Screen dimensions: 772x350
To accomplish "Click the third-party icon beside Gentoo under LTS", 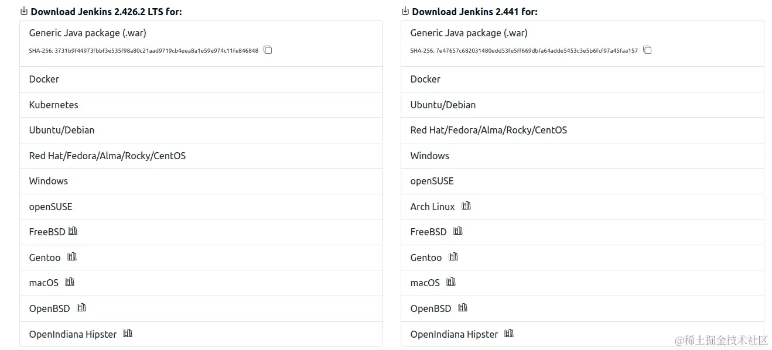I will (x=72, y=256).
